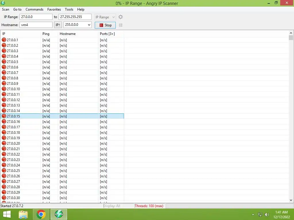Click the red status icon for 27.0.0.28
Viewport: 294px width, 220px height.
(4, 187)
